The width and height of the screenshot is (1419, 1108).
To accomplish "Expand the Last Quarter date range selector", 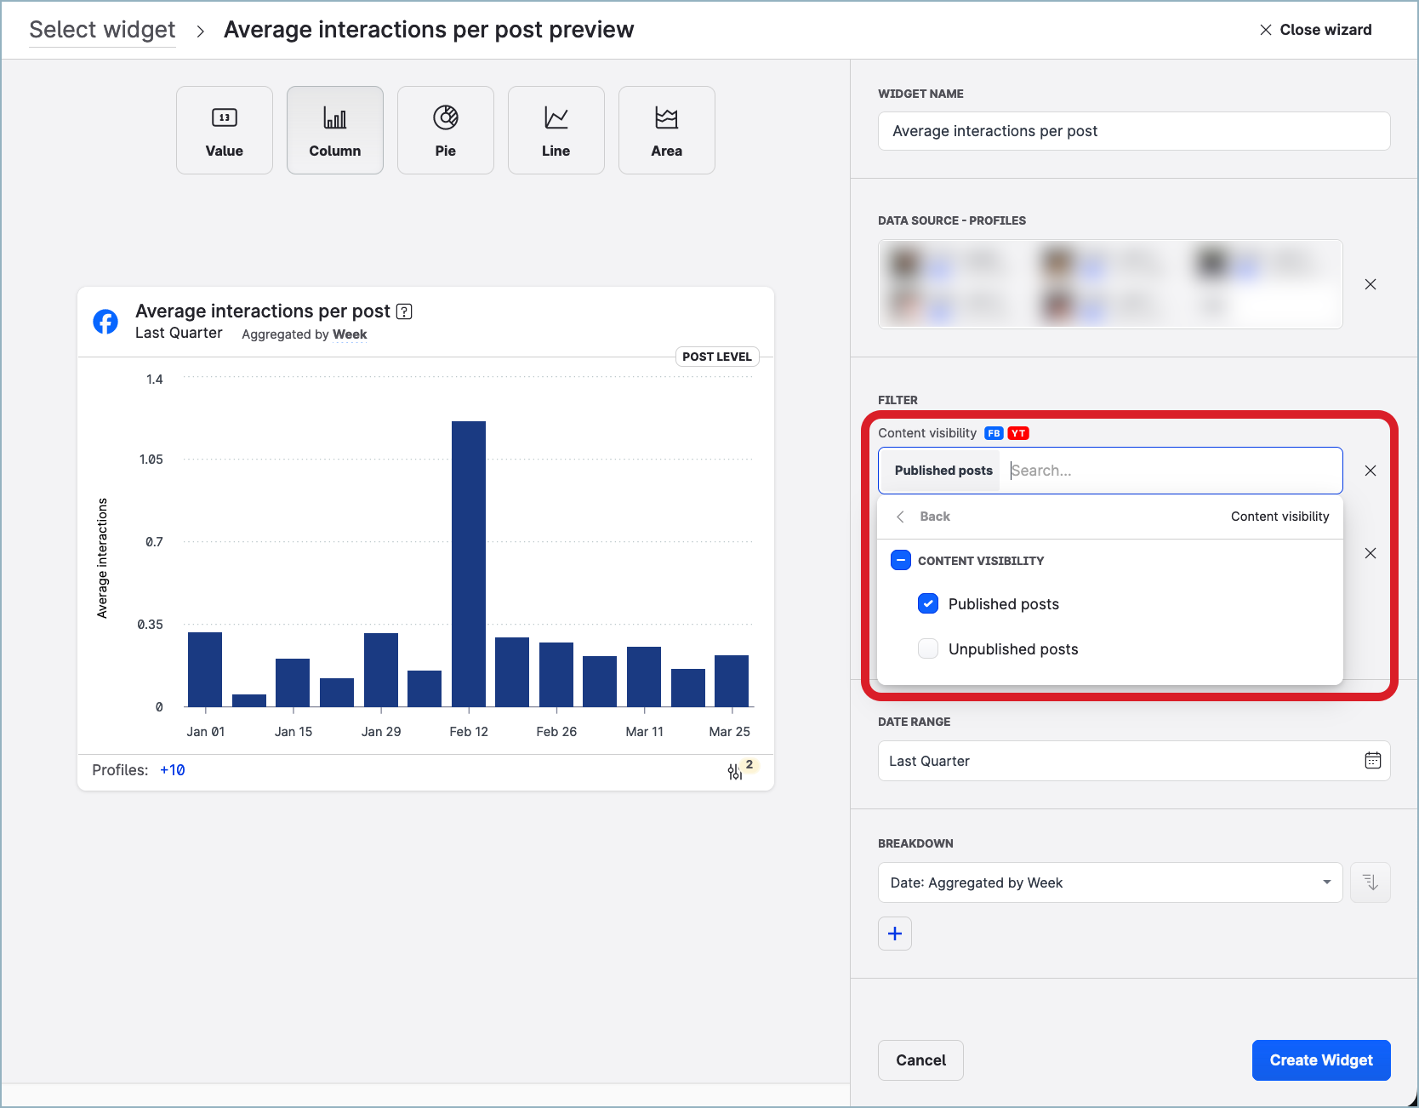I will (1132, 760).
